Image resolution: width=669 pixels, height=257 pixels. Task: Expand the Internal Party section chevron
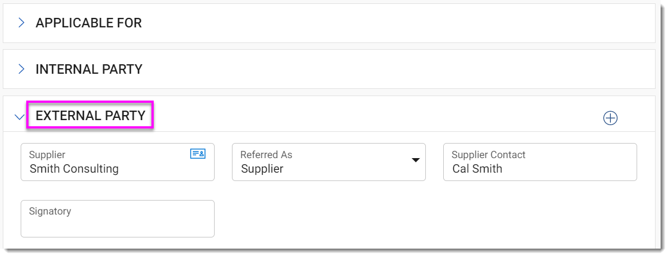click(21, 69)
